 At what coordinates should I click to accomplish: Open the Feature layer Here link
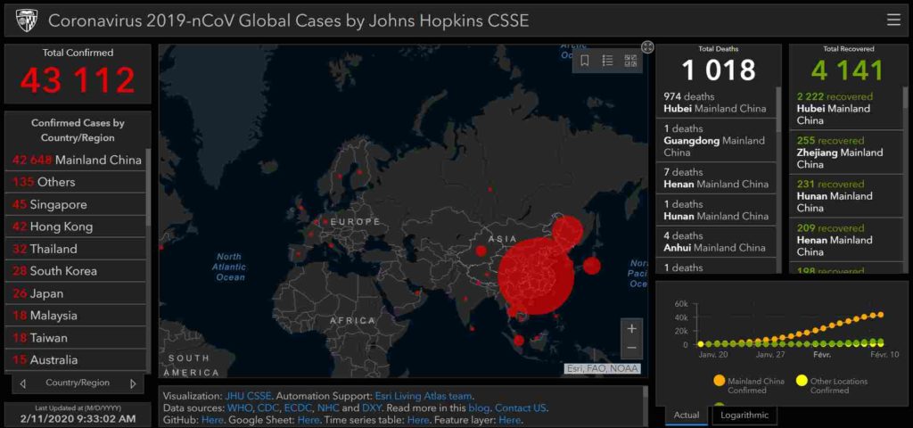click(509, 419)
